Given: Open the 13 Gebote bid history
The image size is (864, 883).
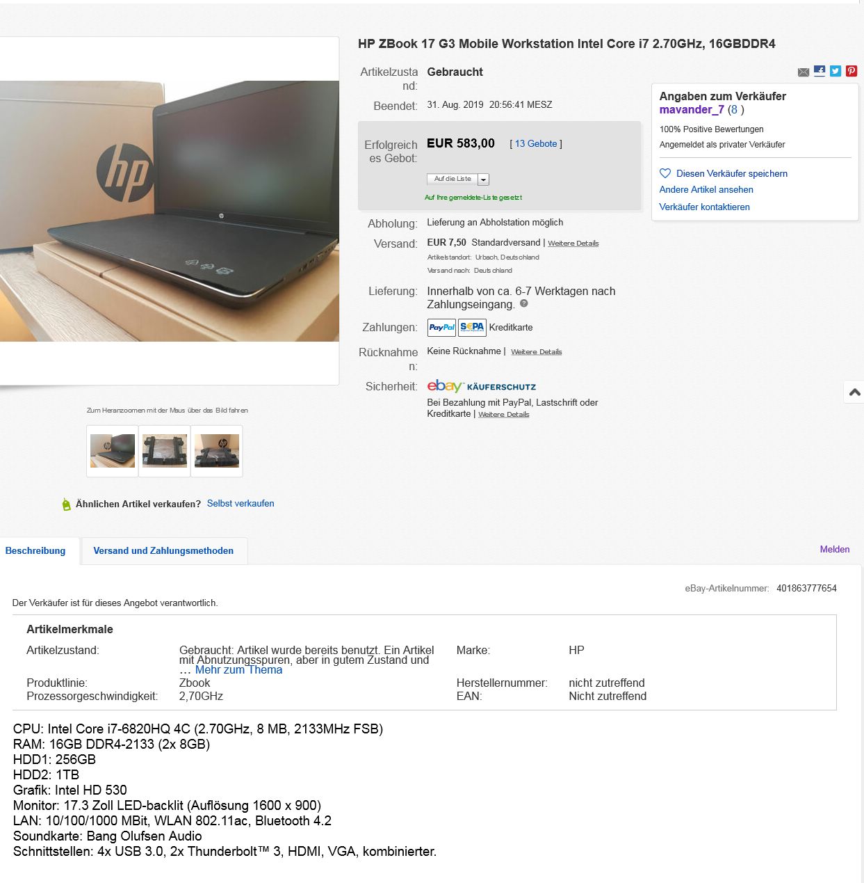Looking at the screenshot, I should [x=536, y=144].
